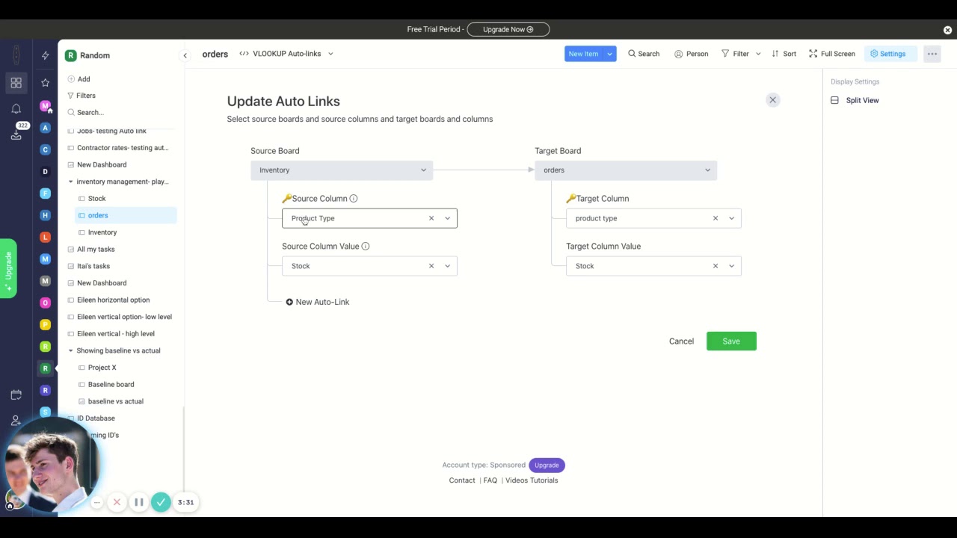The image size is (957, 538).
Task: Select Split View display setting
Action: click(855, 100)
